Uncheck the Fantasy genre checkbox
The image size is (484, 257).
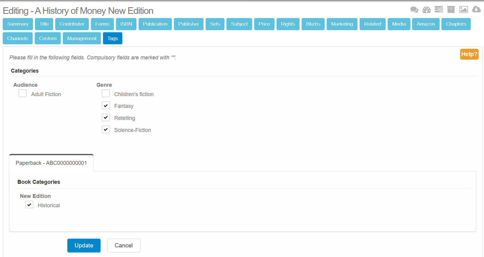click(x=106, y=105)
